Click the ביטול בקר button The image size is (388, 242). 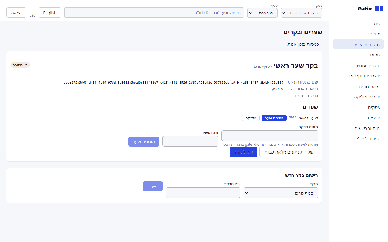click(244, 152)
